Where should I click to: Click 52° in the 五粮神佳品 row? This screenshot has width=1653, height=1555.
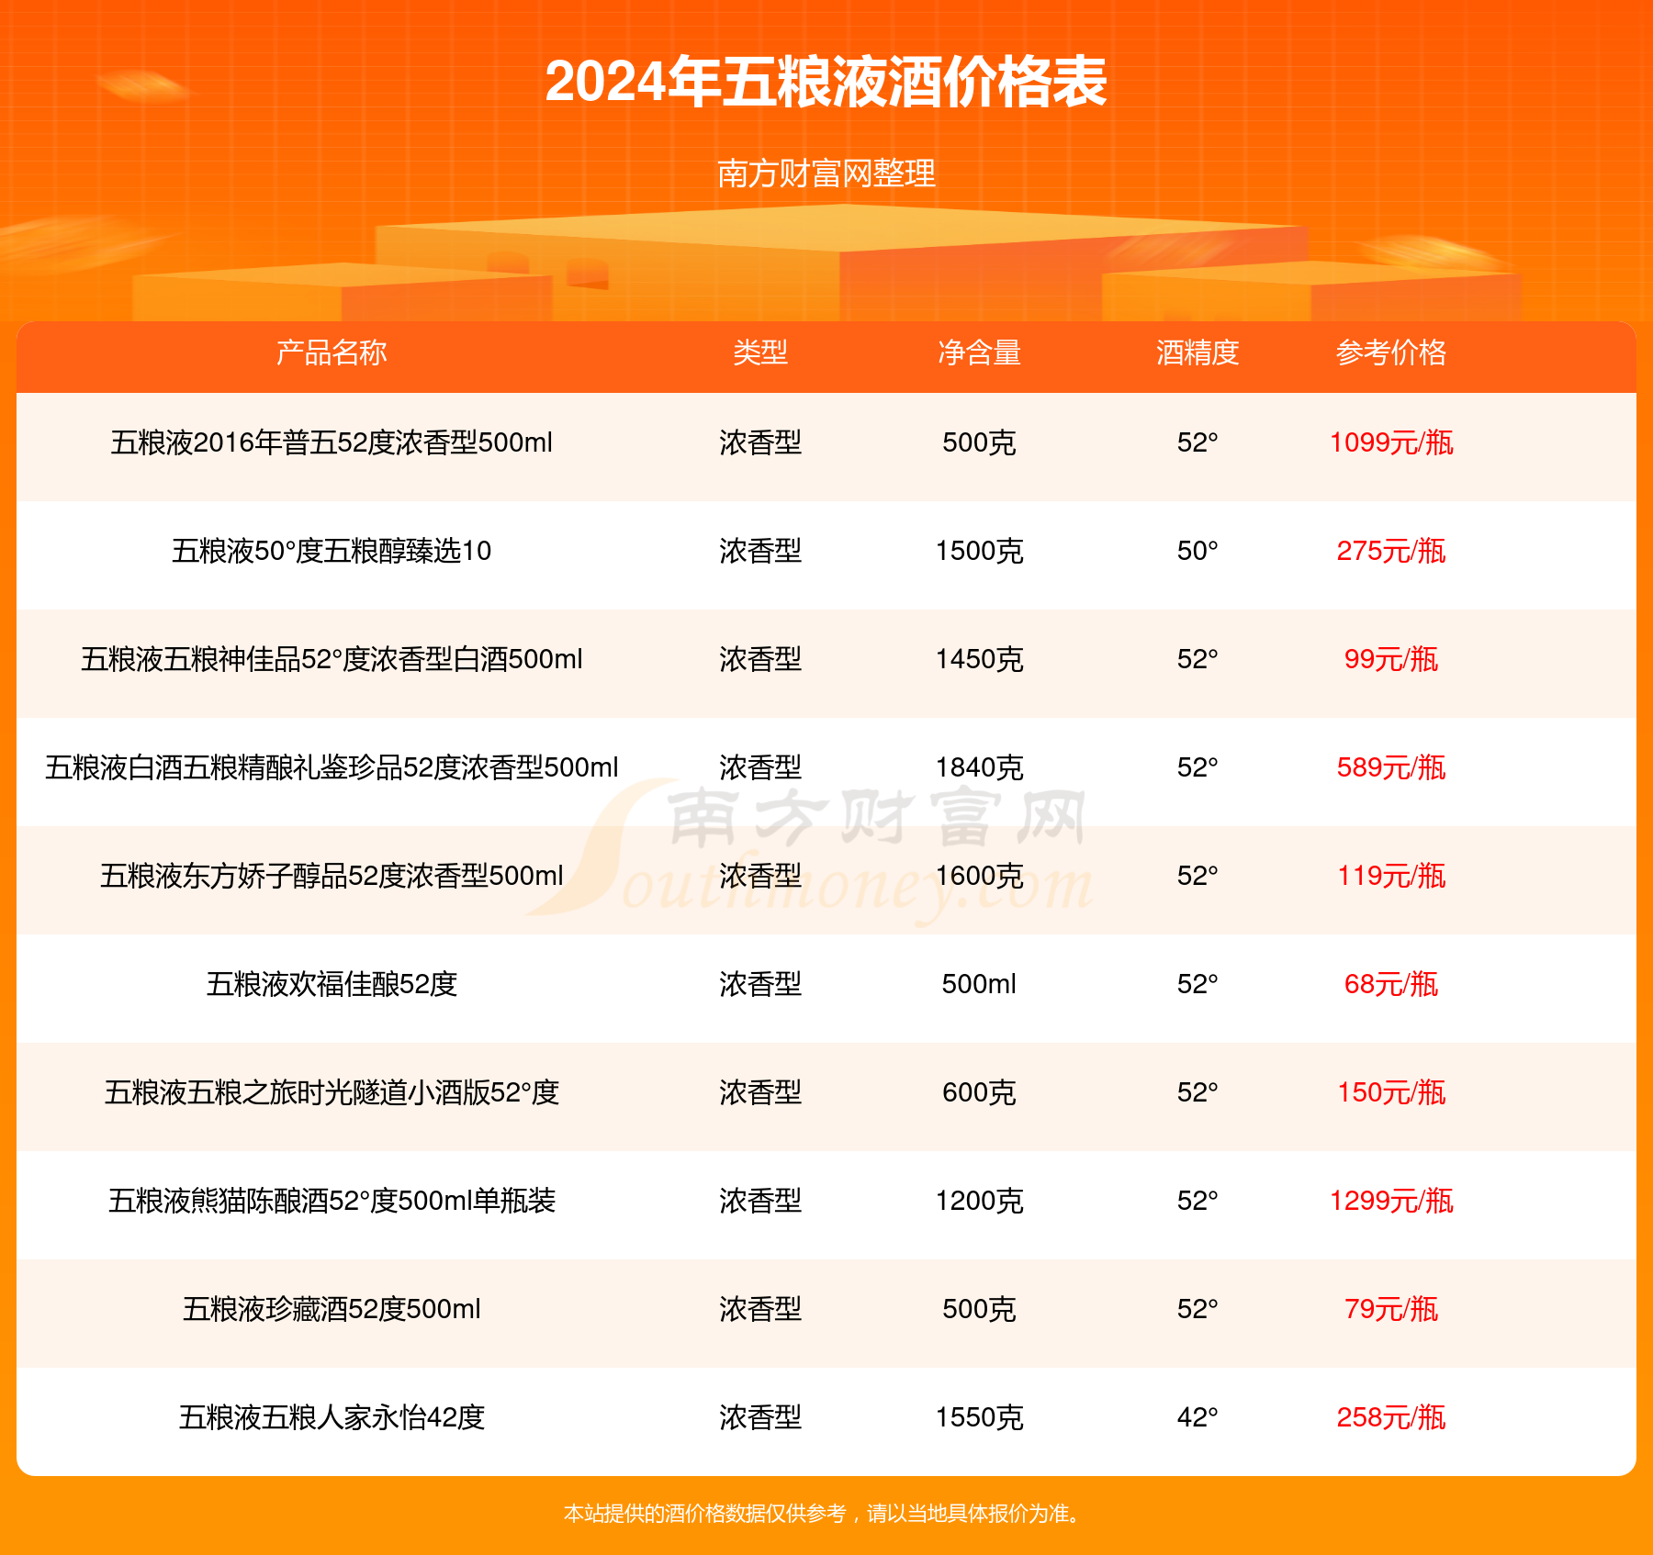point(1198,659)
